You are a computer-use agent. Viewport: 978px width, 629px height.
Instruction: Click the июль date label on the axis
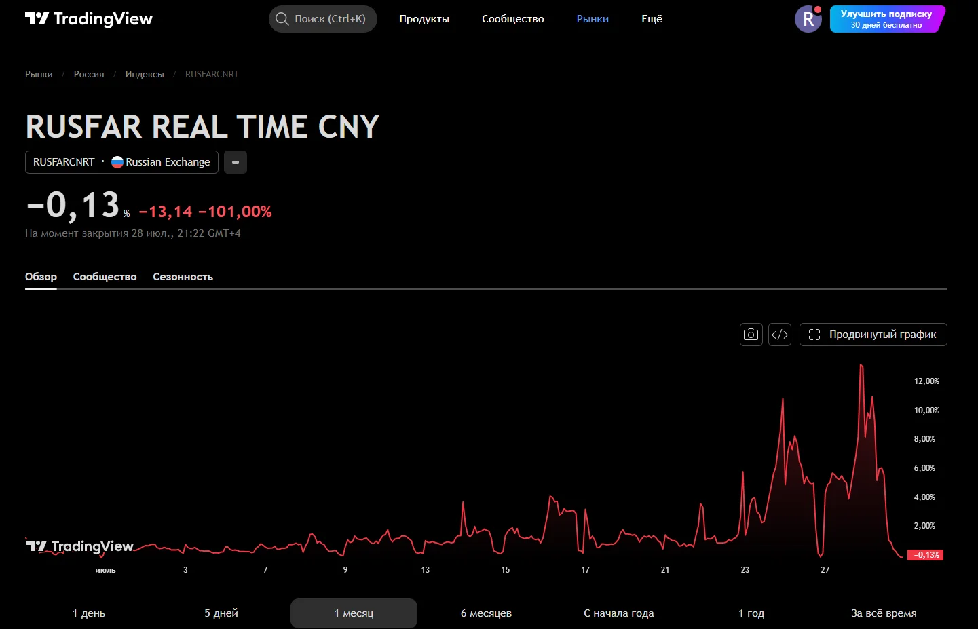coord(105,570)
